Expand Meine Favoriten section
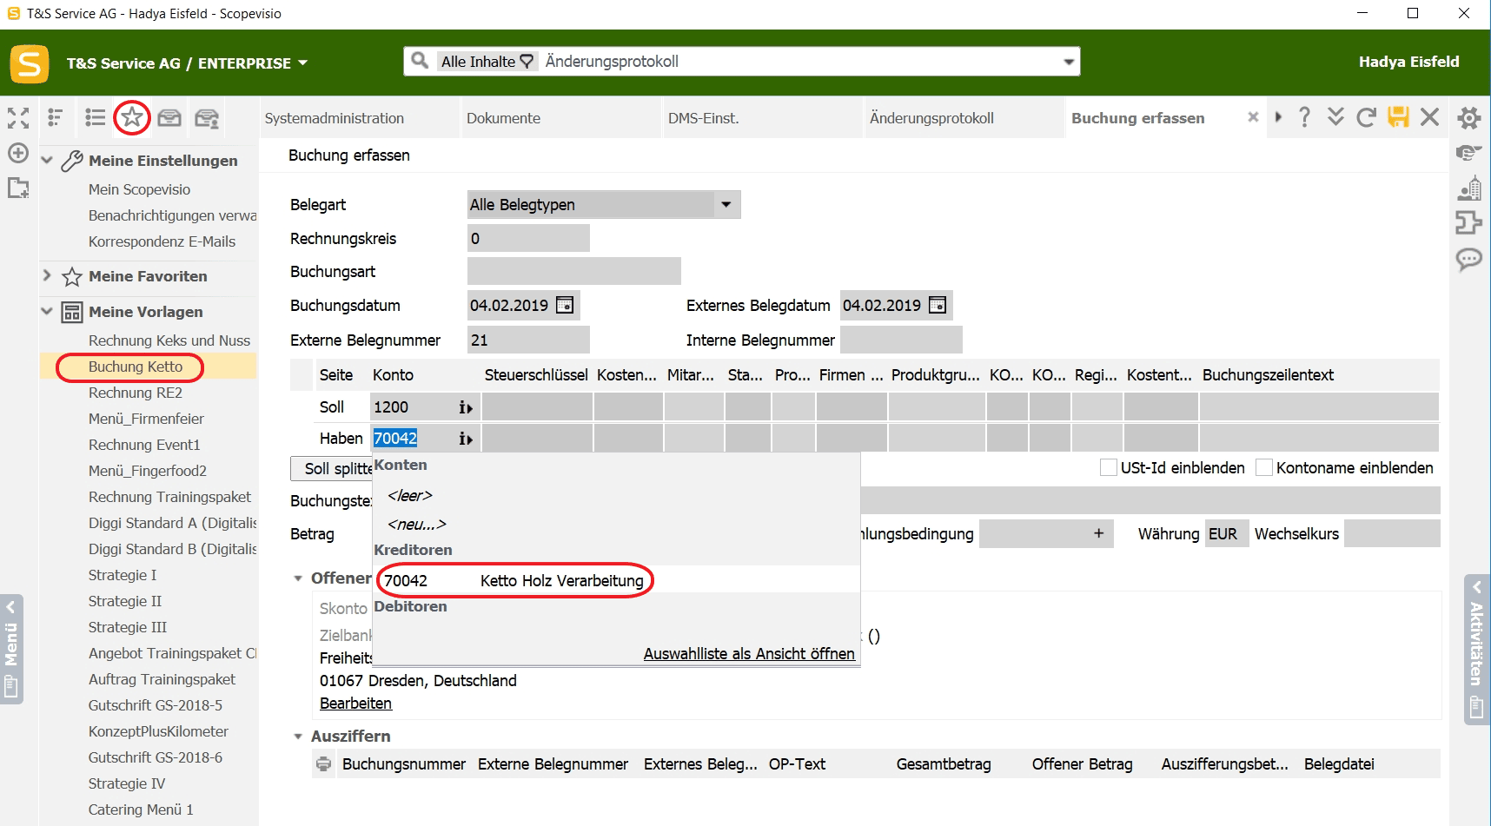Screen dimensions: 1491x826 (47, 275)
